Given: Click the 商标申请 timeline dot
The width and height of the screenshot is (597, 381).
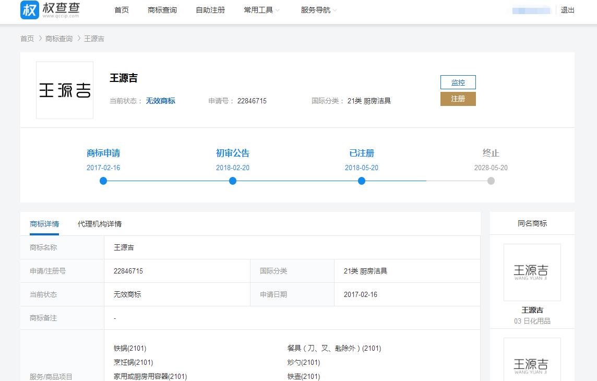Looking at the screenshot, I should (x=103, y=181).
